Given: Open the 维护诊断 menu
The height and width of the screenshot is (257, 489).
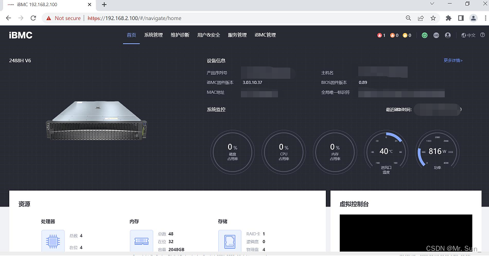Looking at the screenshot, I should (x=180, y=35).
